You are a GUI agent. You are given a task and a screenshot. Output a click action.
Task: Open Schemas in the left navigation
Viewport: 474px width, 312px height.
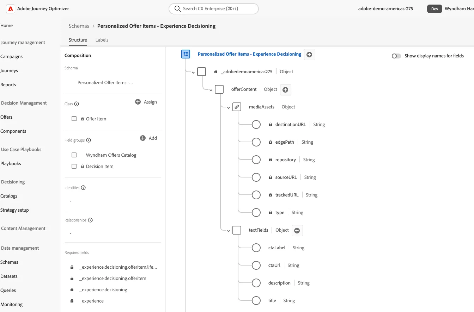[9, 262]
